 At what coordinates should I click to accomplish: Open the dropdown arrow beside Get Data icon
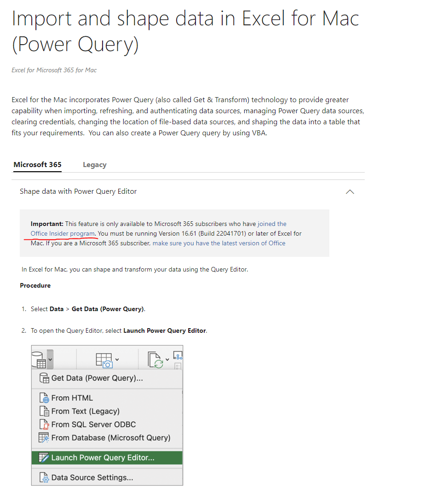(x=50, y=359)
